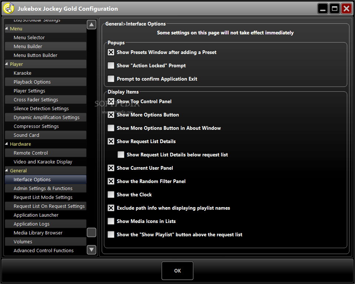Toggle Show More Options Button checkbox

111,115
